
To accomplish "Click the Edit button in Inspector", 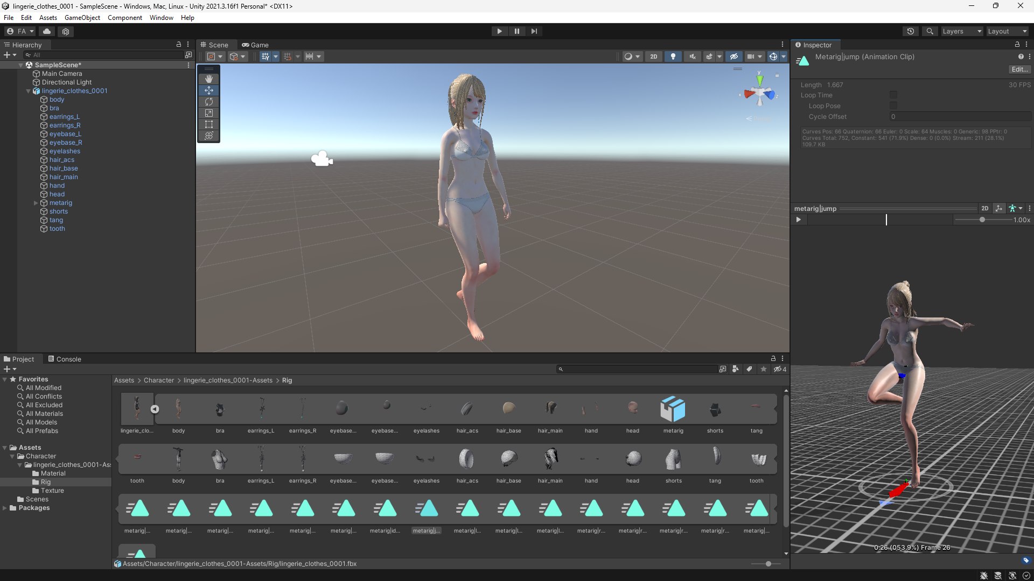I will tap(1019, 69).
